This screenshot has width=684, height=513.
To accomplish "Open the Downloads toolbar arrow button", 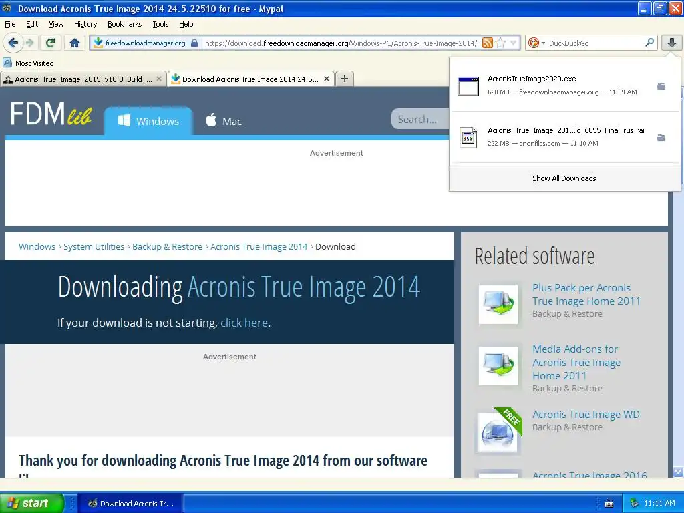I will tap(671, 43).
